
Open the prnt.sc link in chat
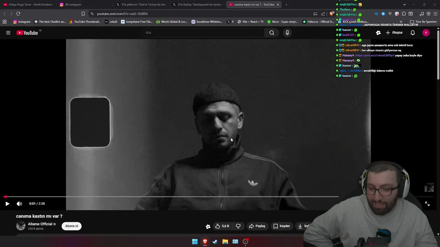[x=375, y=55]
